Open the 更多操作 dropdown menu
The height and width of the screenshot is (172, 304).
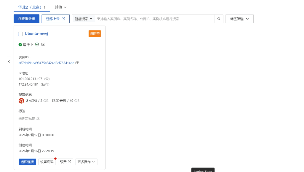click(86, 162)
